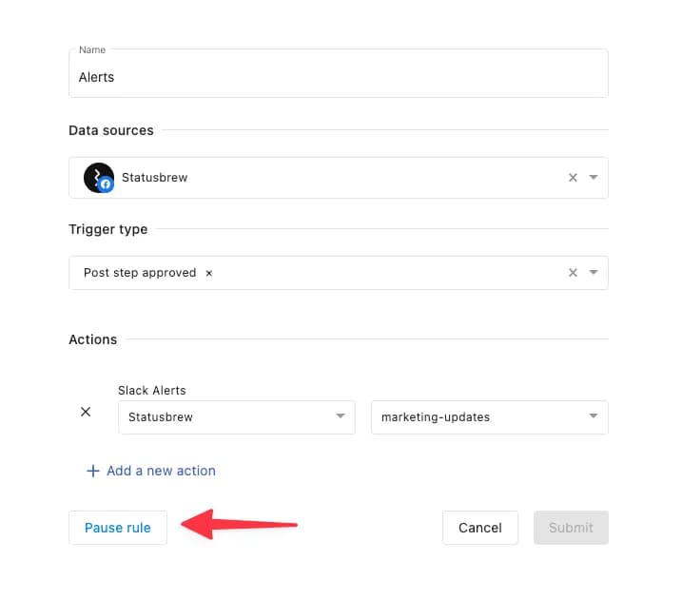
Task: Click the 'Post step approved' tag text
Action: [140, 273]
